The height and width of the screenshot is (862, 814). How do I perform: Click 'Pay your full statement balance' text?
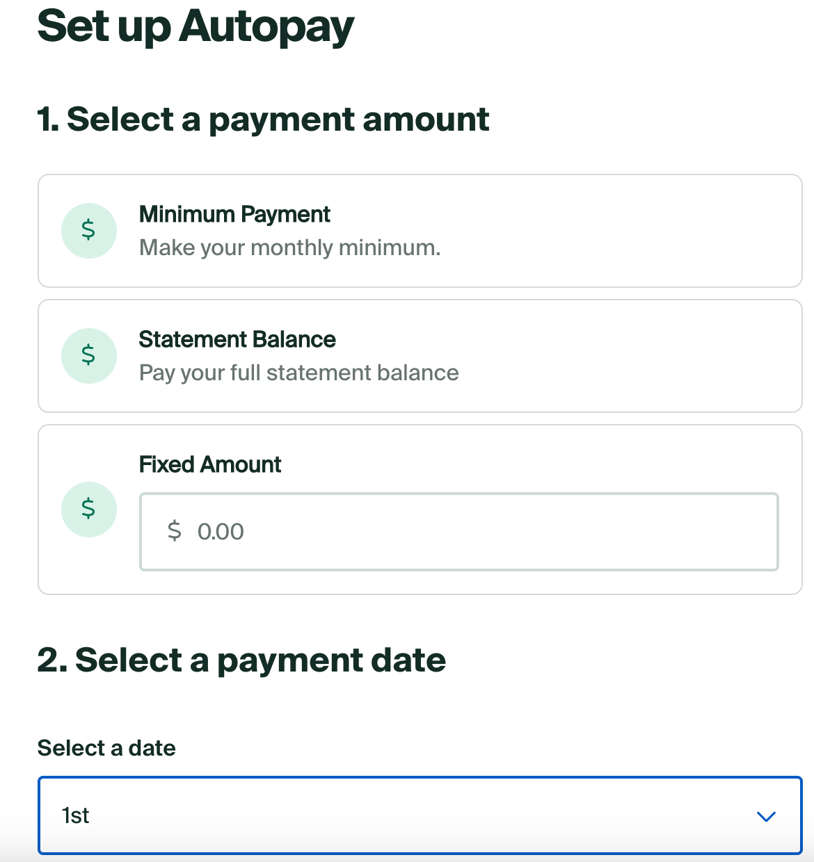pyautogui.click(x=298, y=373)
